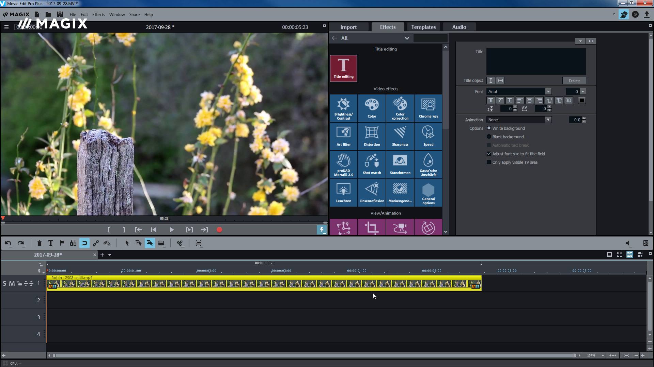Screen dimensions: 654x367
Task: Select the Leuchten video effect
Action: click(x=344, y=193)
